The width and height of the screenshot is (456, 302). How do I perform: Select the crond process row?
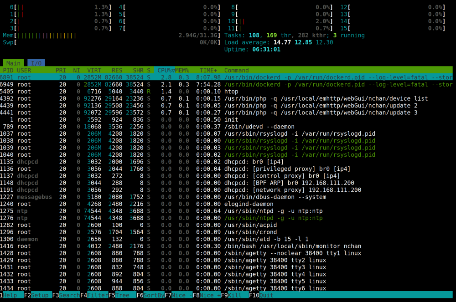pyautogui.click(x=226, y=232)
